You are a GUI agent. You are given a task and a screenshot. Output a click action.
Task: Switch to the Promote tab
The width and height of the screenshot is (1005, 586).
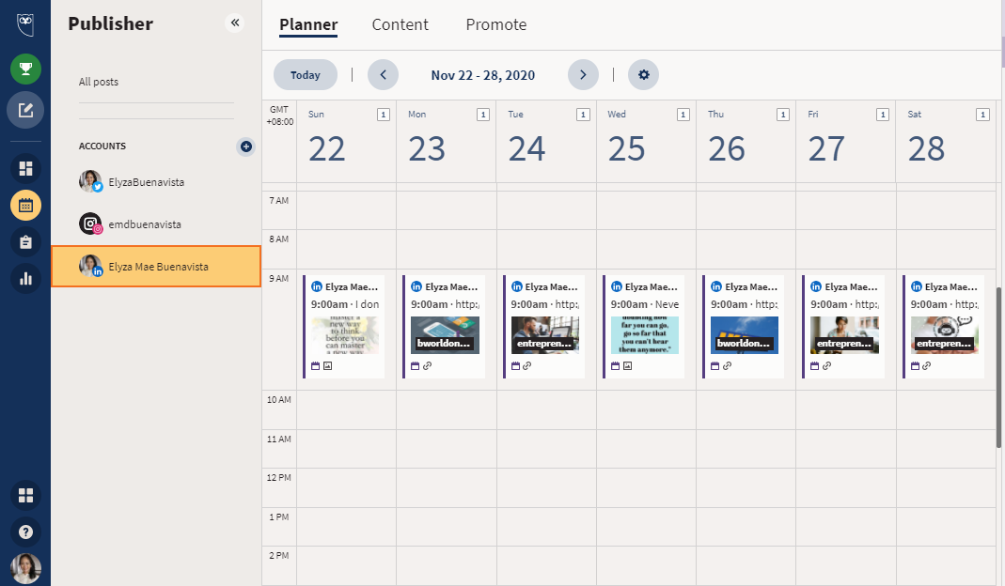coord(495,25)
